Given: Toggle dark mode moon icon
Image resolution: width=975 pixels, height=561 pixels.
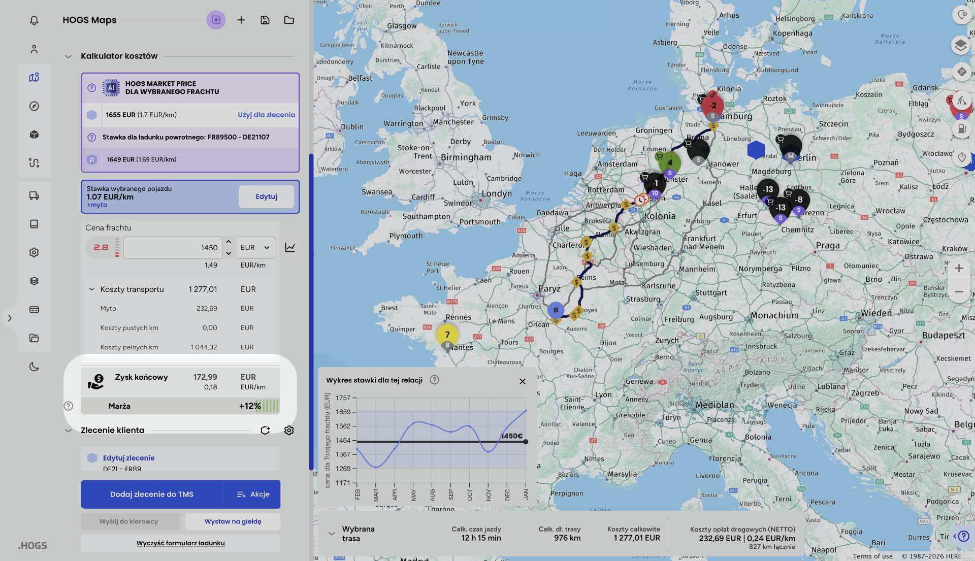Looking at the screenshot, I should pos(34,367).
